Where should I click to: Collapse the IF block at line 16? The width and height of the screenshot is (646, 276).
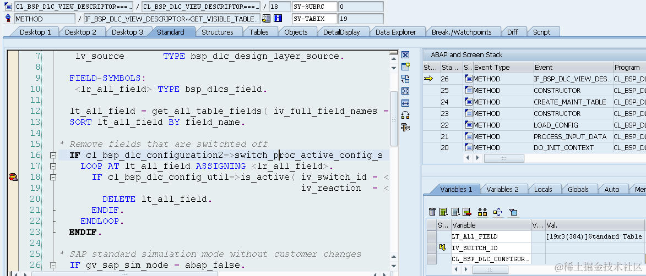pyautogui.click(x=53, y=156)
